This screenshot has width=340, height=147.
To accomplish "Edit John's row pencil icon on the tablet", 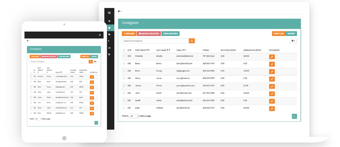I will tap(92, 103).
